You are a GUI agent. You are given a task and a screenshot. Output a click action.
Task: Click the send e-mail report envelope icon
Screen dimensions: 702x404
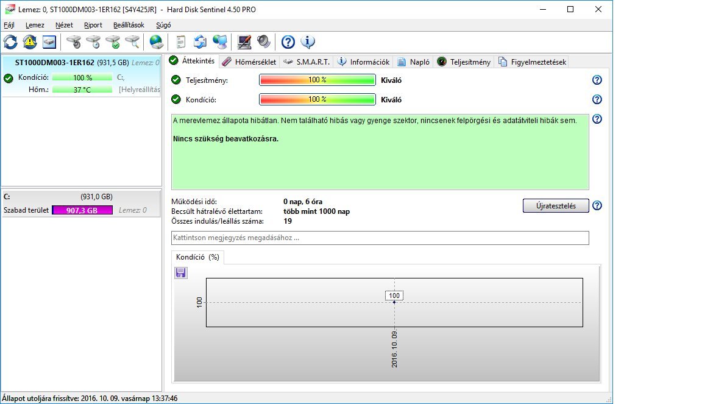coord(200,42)
